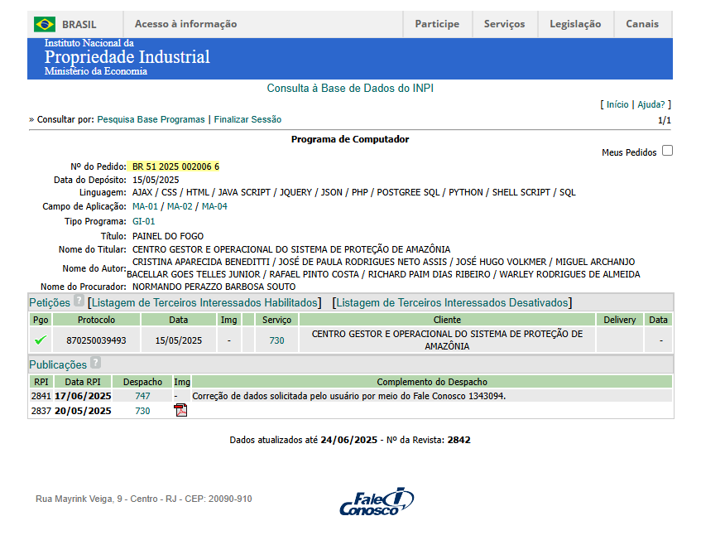This screenshot has height=545, width=701.
Task: Click the Fale Conosco logo
Action: click(x=377, y=501)
